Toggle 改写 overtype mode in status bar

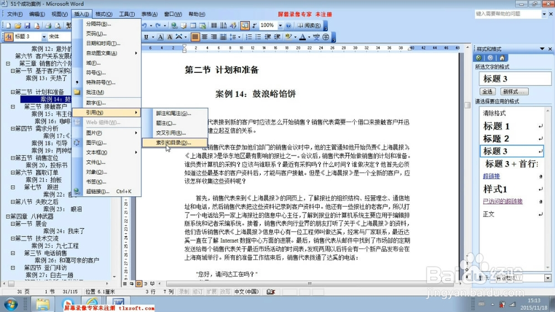(225, 292)
